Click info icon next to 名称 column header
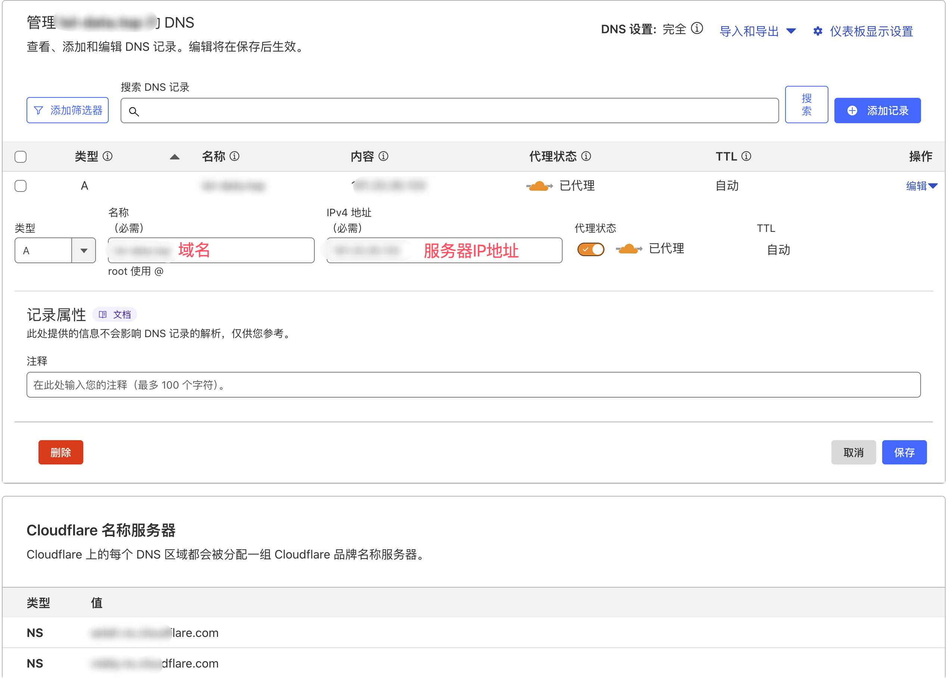 coord(235,156)
